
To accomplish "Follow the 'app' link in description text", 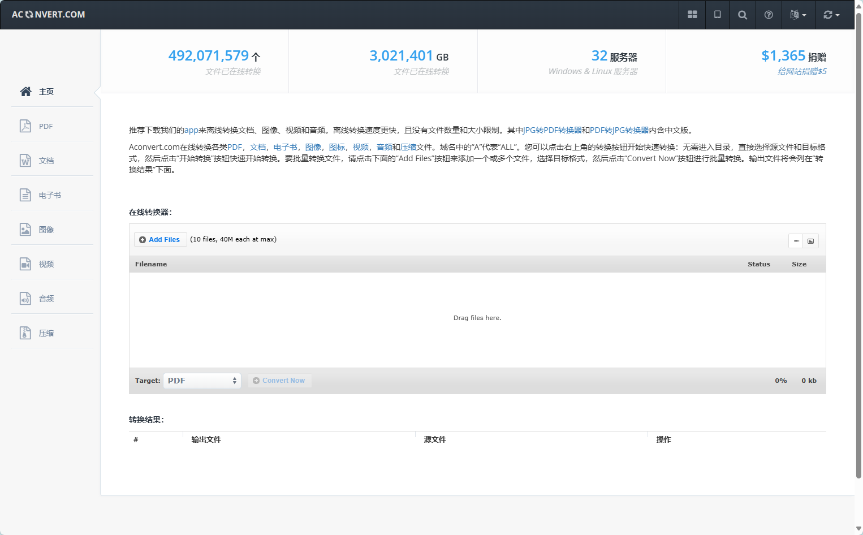I will point(191,130).
